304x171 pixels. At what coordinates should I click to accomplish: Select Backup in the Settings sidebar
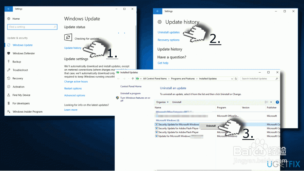[x=17, y=62]
